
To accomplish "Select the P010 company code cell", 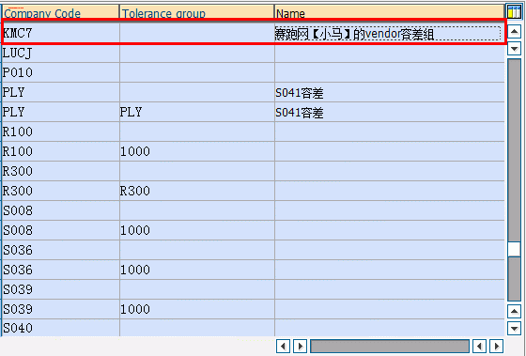I will pos(60,72).
